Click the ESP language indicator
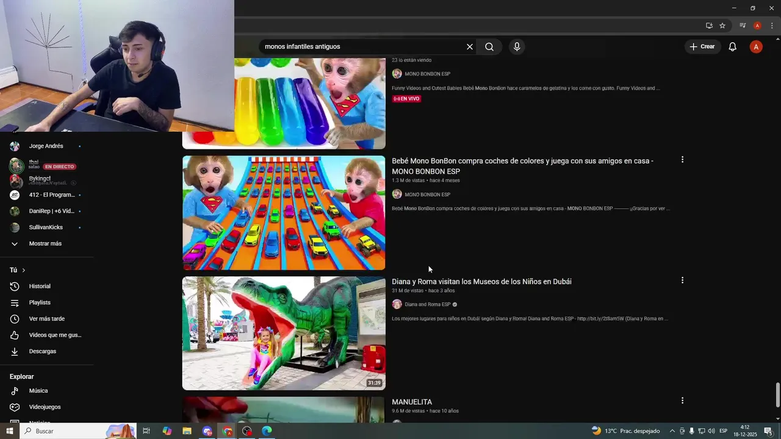Screen dimensions: 781x439 click(724, 431)
